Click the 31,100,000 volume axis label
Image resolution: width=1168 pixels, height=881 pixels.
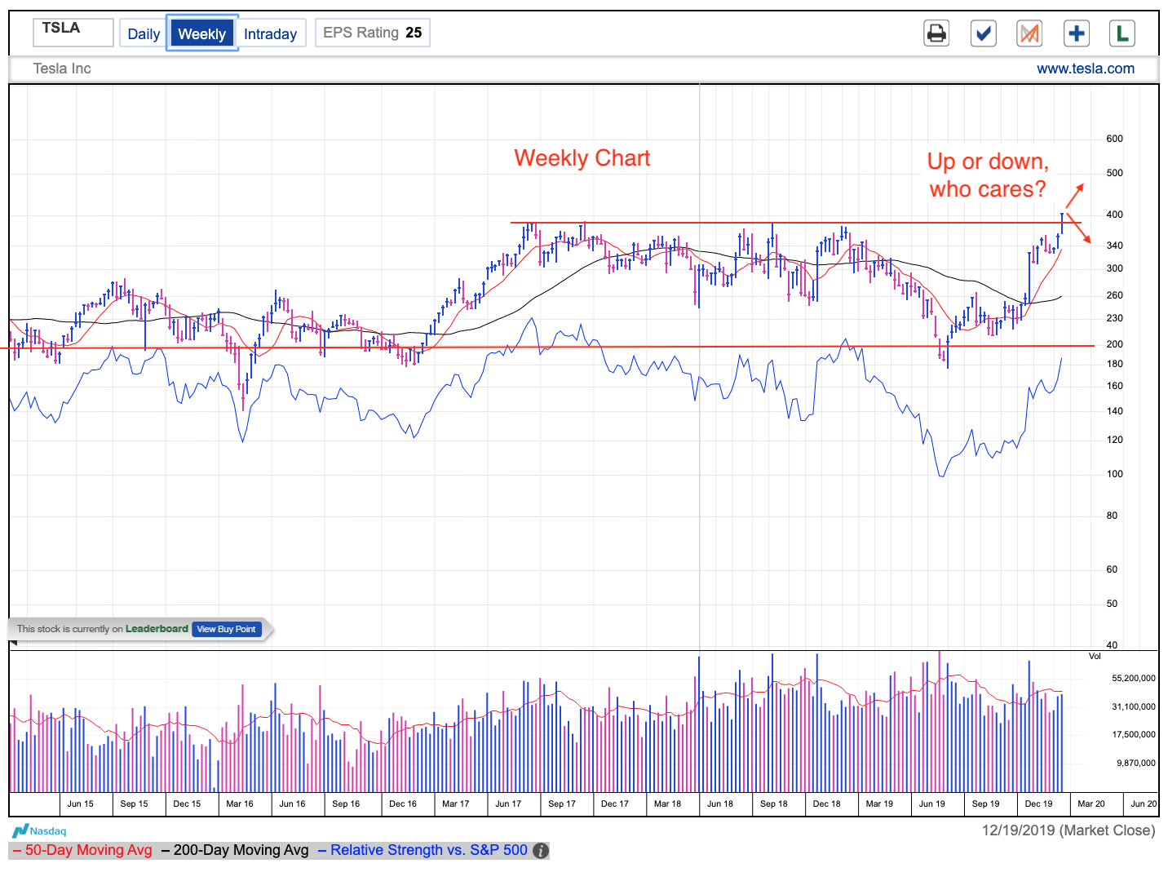1133,706
